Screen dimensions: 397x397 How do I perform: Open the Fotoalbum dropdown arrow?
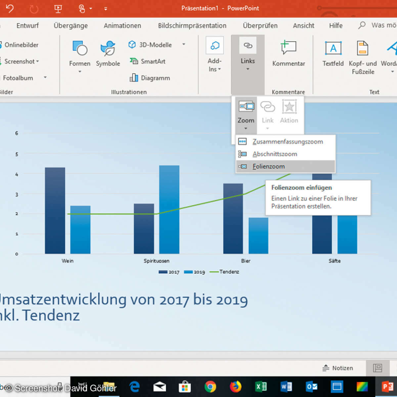coord(45,77)
